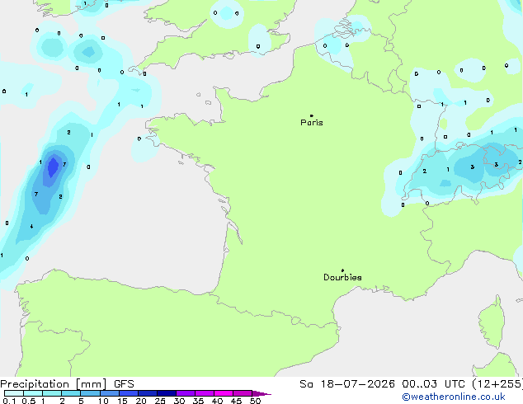Click the '00..03 UTC' time range text
523x404 pixels.
(433, 384)
